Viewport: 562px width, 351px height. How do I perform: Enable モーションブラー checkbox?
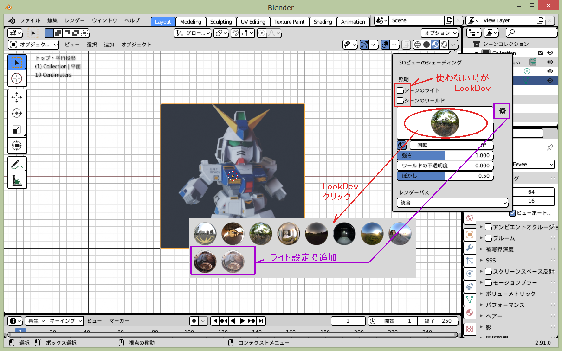[488, 282]
